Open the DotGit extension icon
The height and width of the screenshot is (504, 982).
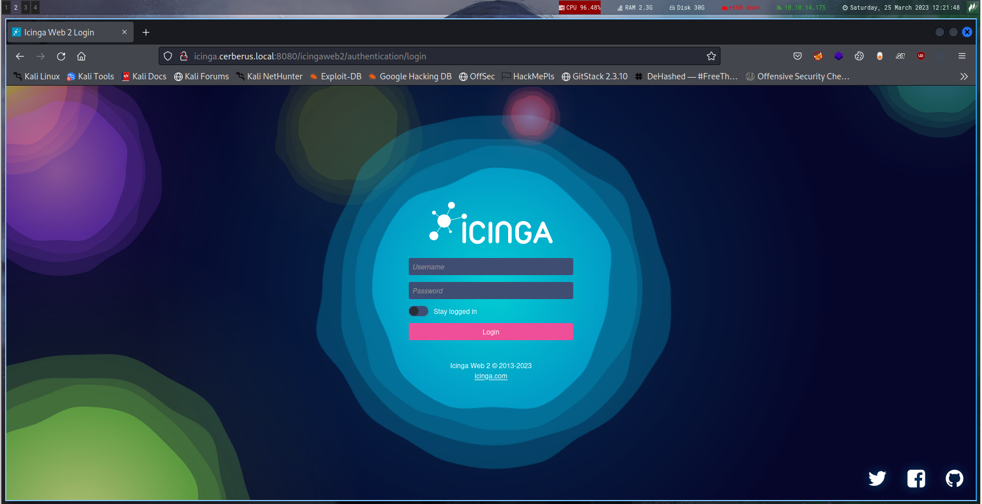900,56
